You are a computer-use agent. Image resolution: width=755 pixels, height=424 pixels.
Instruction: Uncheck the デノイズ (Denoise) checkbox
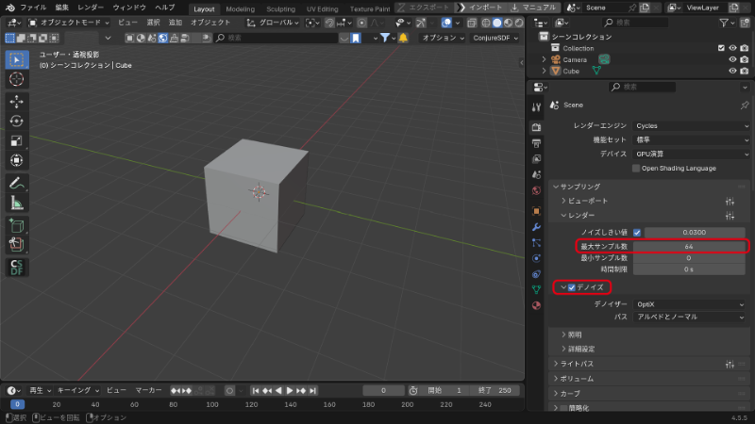click(x=572, y=287)
